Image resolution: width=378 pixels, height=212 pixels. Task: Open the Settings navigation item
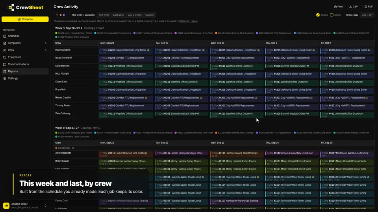coord(25,79)
